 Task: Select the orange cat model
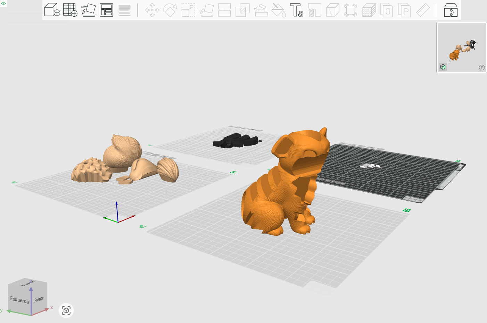click(285, 182)
